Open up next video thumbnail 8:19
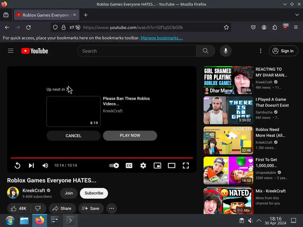Viewport: 303px width, 227px height. click(73, 111)
